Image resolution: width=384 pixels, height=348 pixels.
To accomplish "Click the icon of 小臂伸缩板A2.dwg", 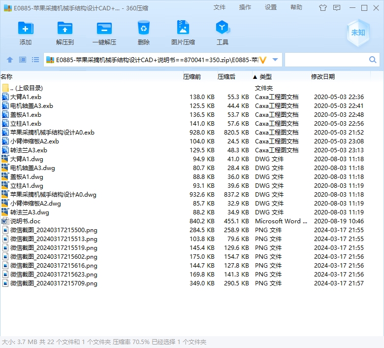I will [x=5, y=203].
